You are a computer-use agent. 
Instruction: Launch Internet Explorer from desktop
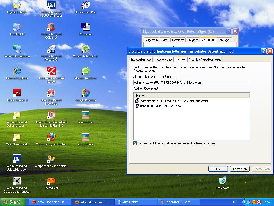[17, 71]
